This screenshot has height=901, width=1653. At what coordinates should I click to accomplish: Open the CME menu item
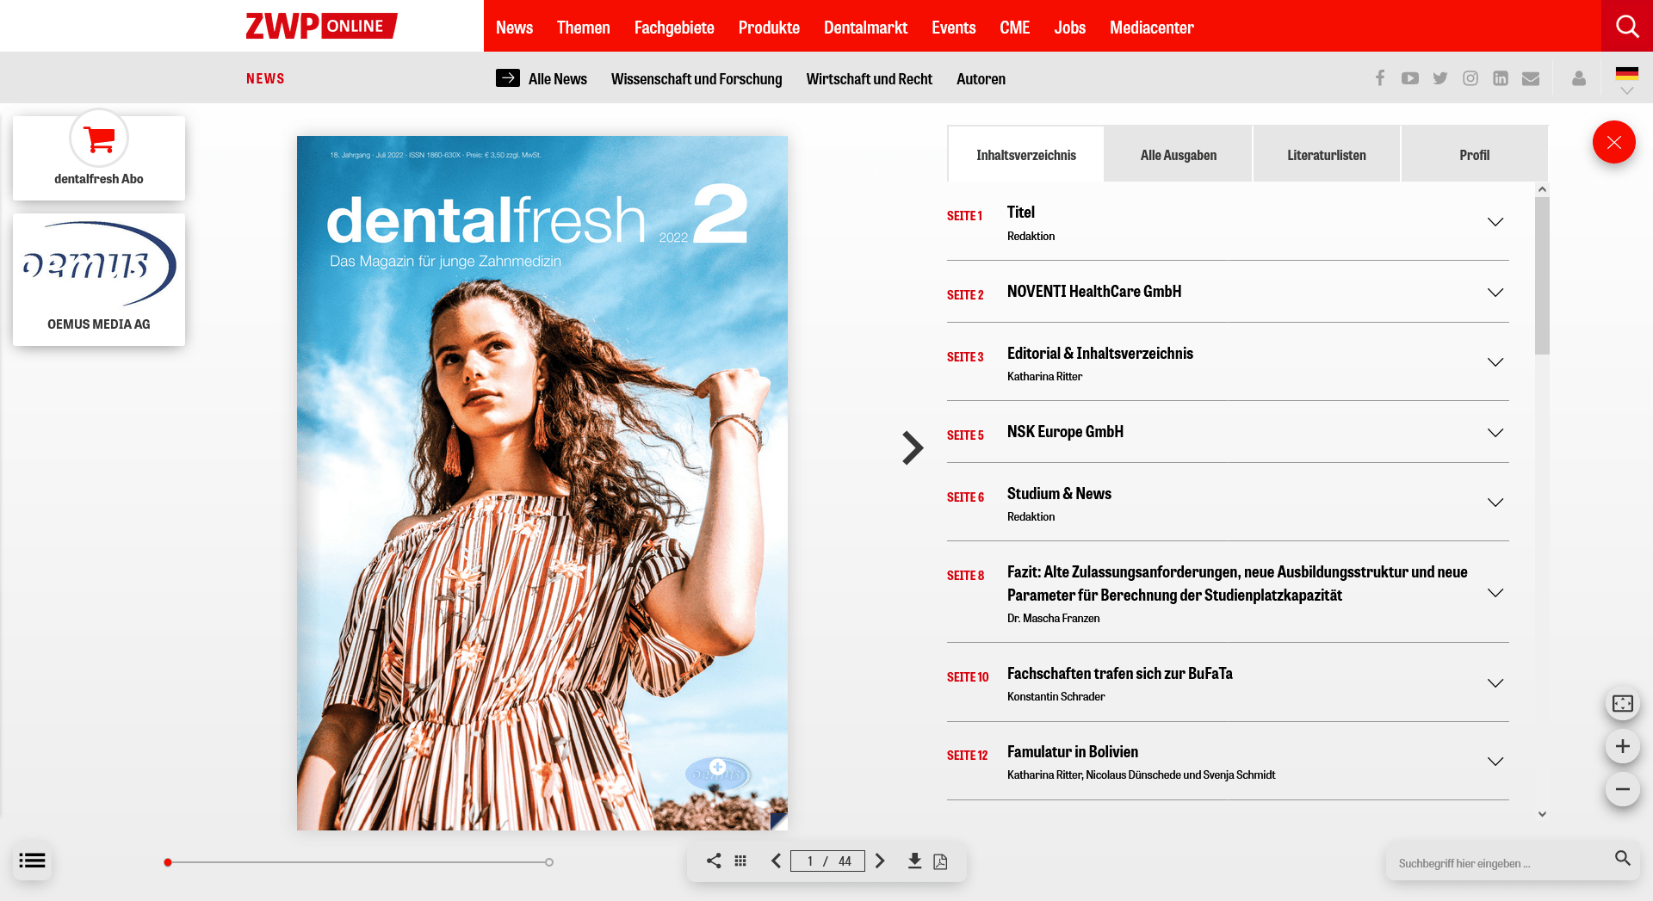(1014, 28)
